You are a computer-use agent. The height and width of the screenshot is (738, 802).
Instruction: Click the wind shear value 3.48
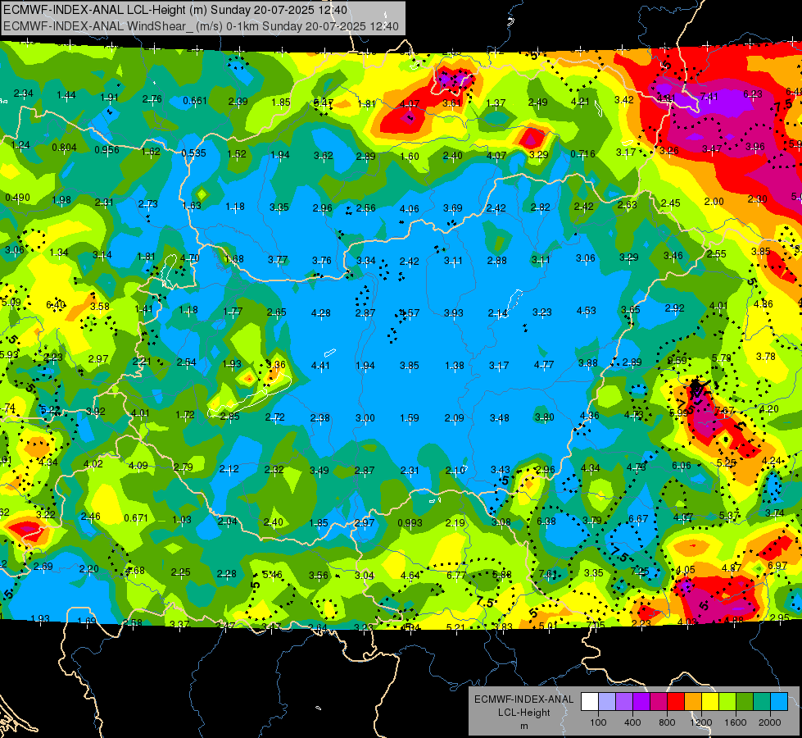[x=500, y=417]
